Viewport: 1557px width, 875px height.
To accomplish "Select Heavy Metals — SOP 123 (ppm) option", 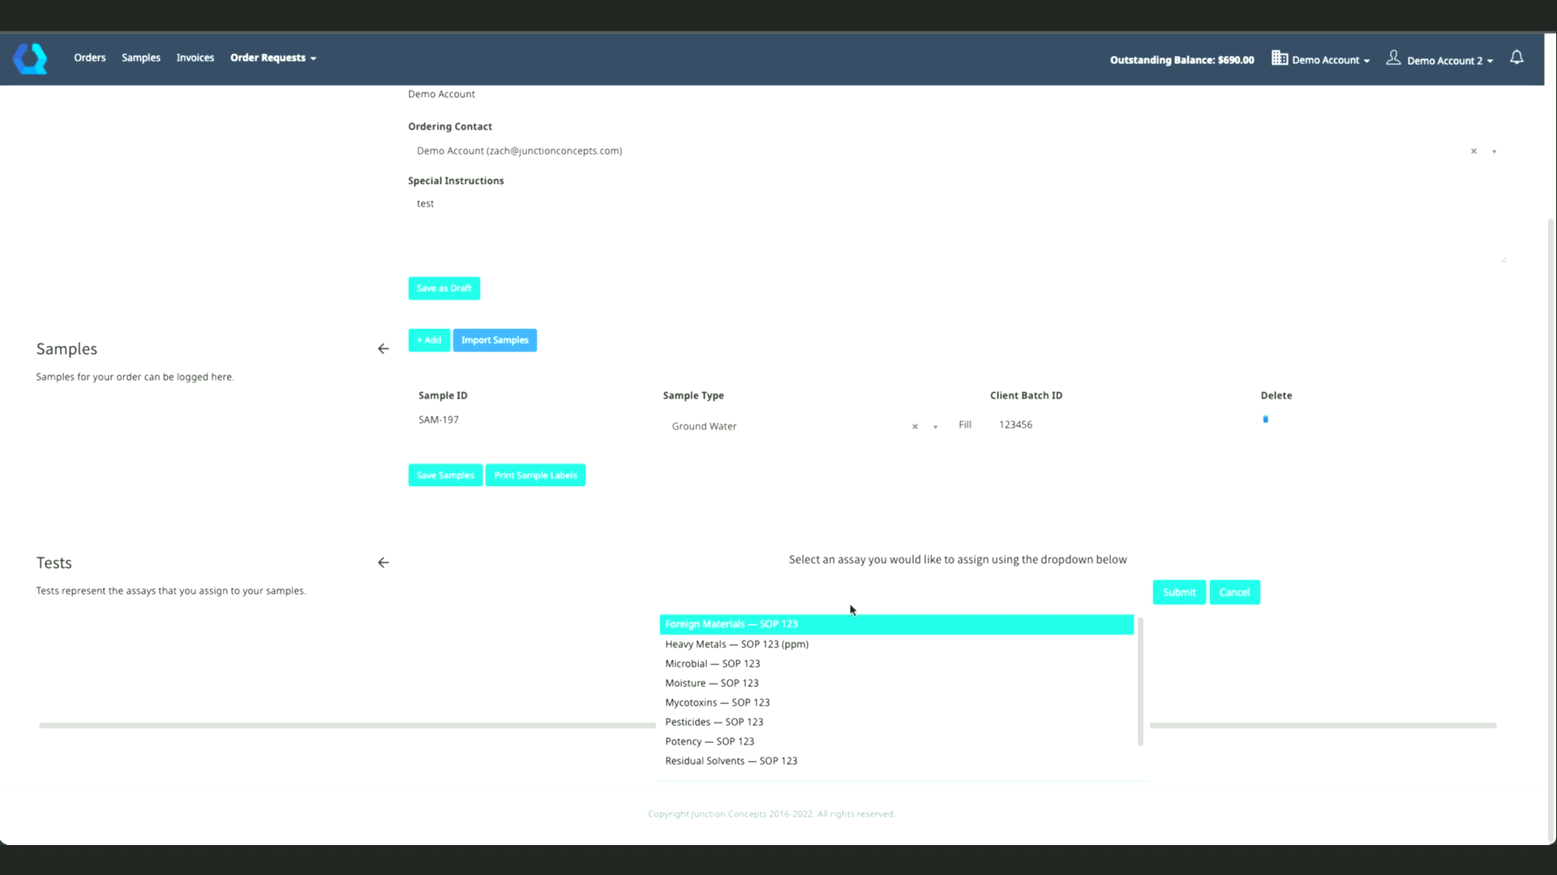I will click(x=736, y=644).
